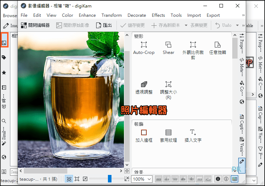Open the 透視調整 perspective adjustment tool
The image size is (265, 186).
point(144,88)
